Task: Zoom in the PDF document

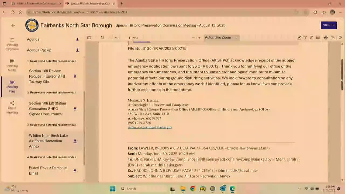Action: coord(199,38)
